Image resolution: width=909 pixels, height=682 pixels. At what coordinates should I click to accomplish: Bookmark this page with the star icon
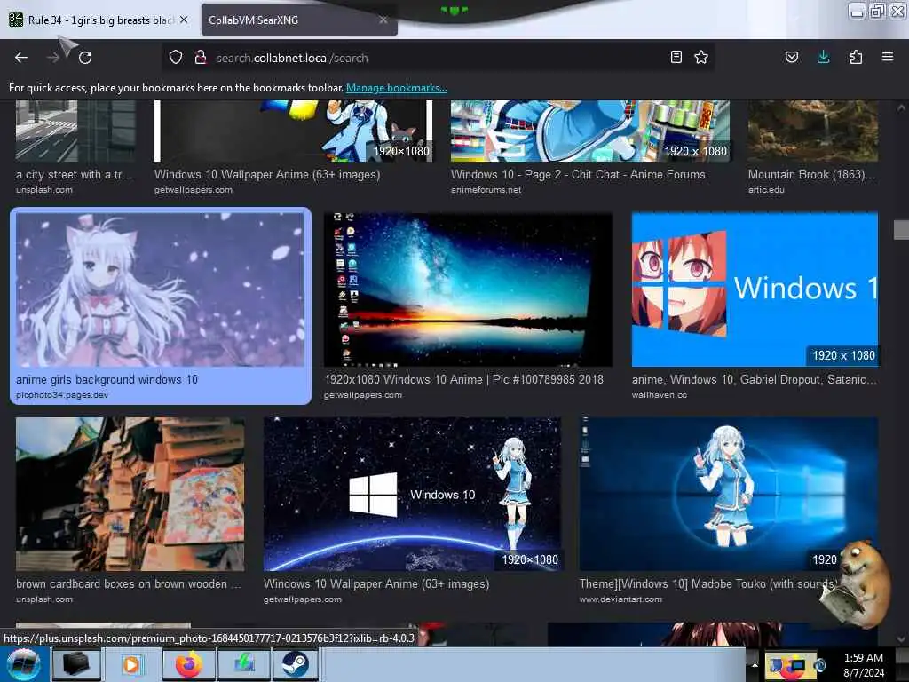click(x=701, y=57)
